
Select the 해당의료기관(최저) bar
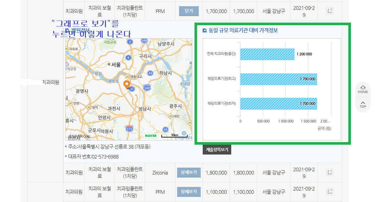(x=279, y=104)
